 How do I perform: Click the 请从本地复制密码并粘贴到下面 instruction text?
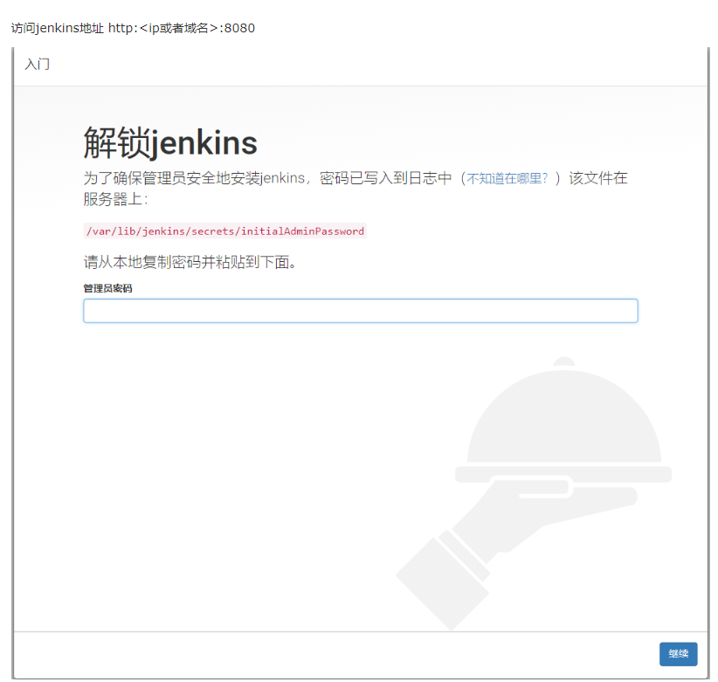click(190, 262)
